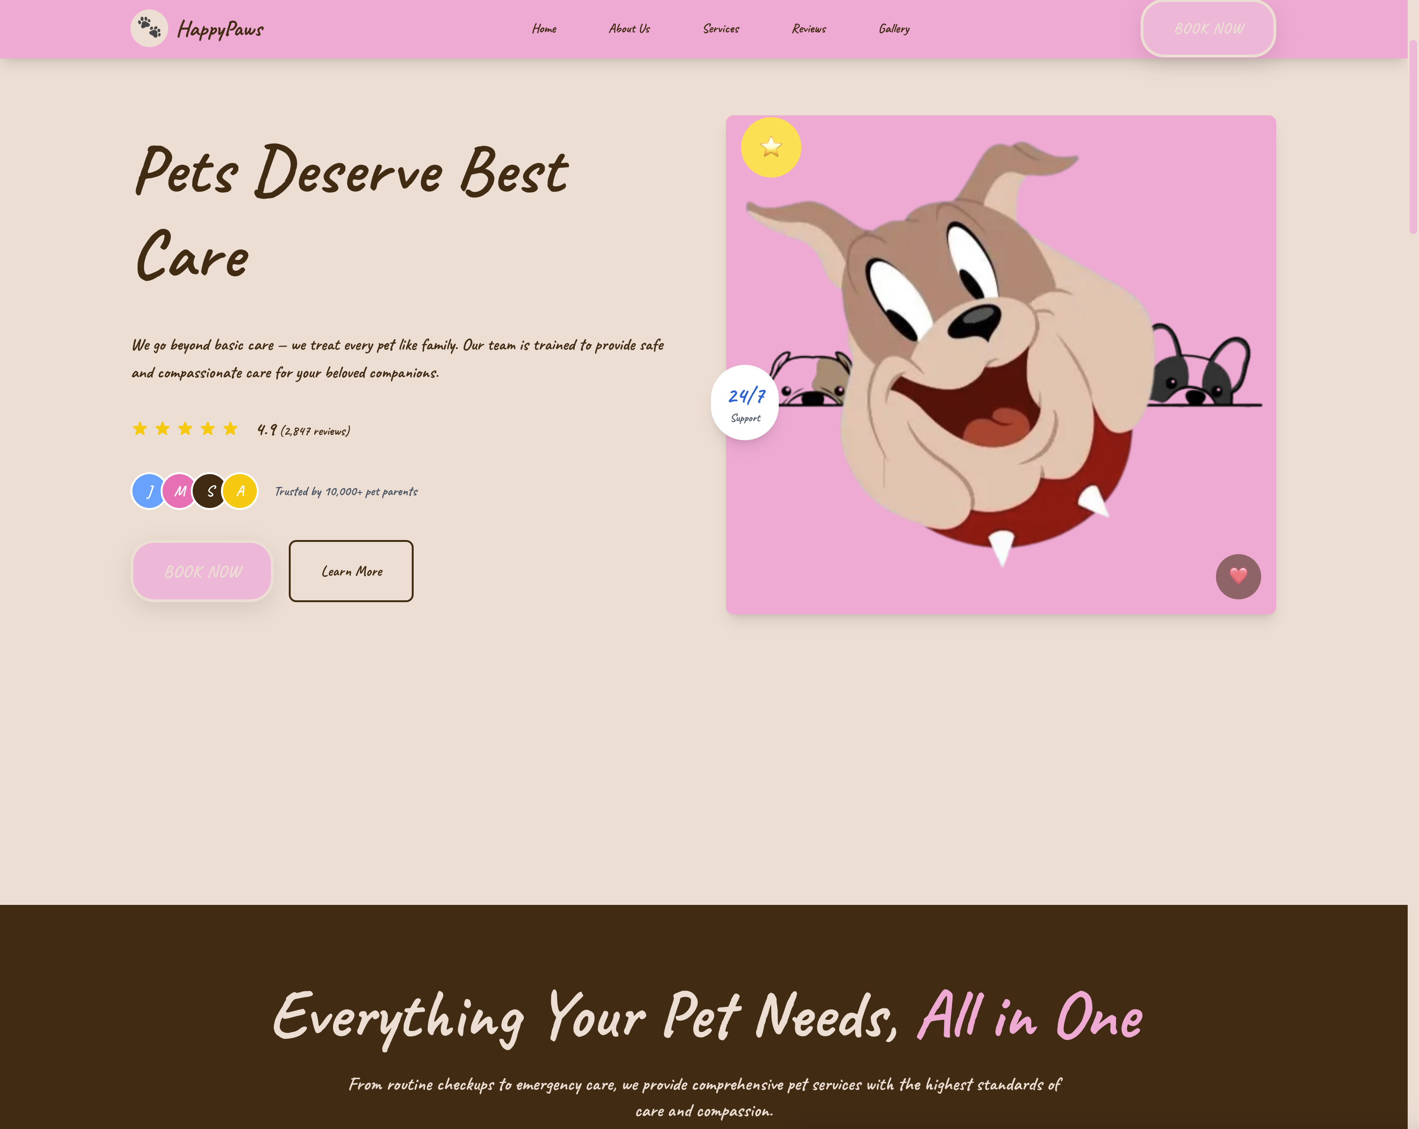This screenshot has height=1129, width=1419.
Task: Open the Services navigation item
Action: tap(721, 28)
